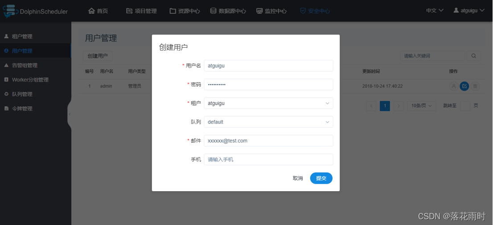Open 项目管理 in top navigation

click(x=141, y=11)
